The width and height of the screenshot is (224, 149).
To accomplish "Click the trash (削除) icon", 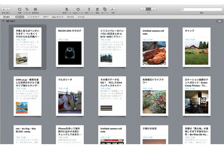I will (x=97, y=9).
